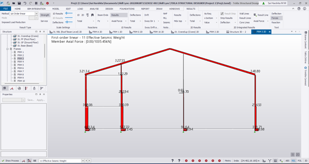The width and height of the screenshot is (309, 164).
Task: Adjust the 1D Results scale slider
Action: pyautogui.click(x=69, y=13)
